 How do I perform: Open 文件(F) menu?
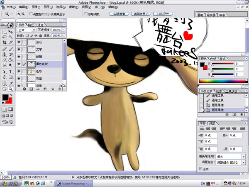tap(11, 7)
